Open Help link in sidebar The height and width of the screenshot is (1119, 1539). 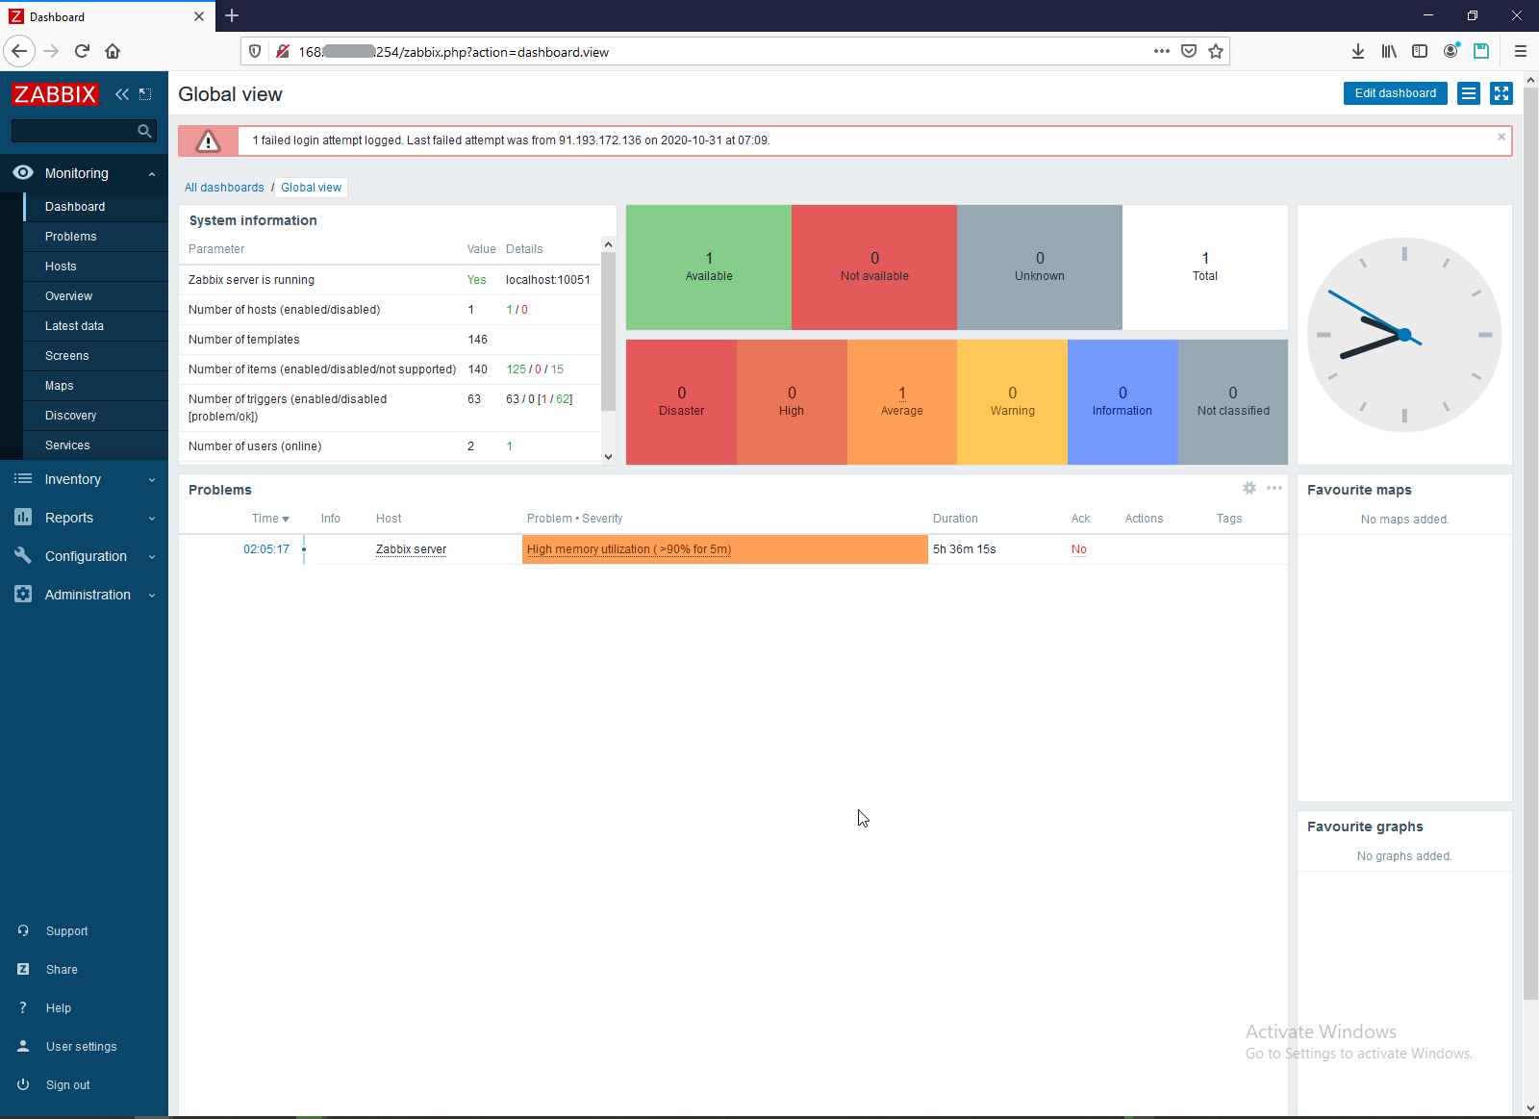coord(58,1008)
